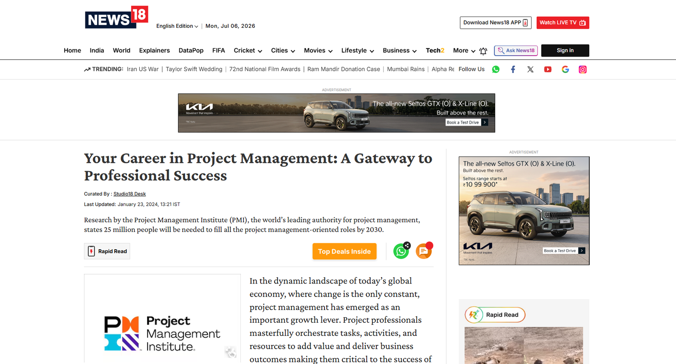Screen dimensions: 676x364
Task: Follow News18 on WhatsApp icon
Action: (x=496, y=70)
